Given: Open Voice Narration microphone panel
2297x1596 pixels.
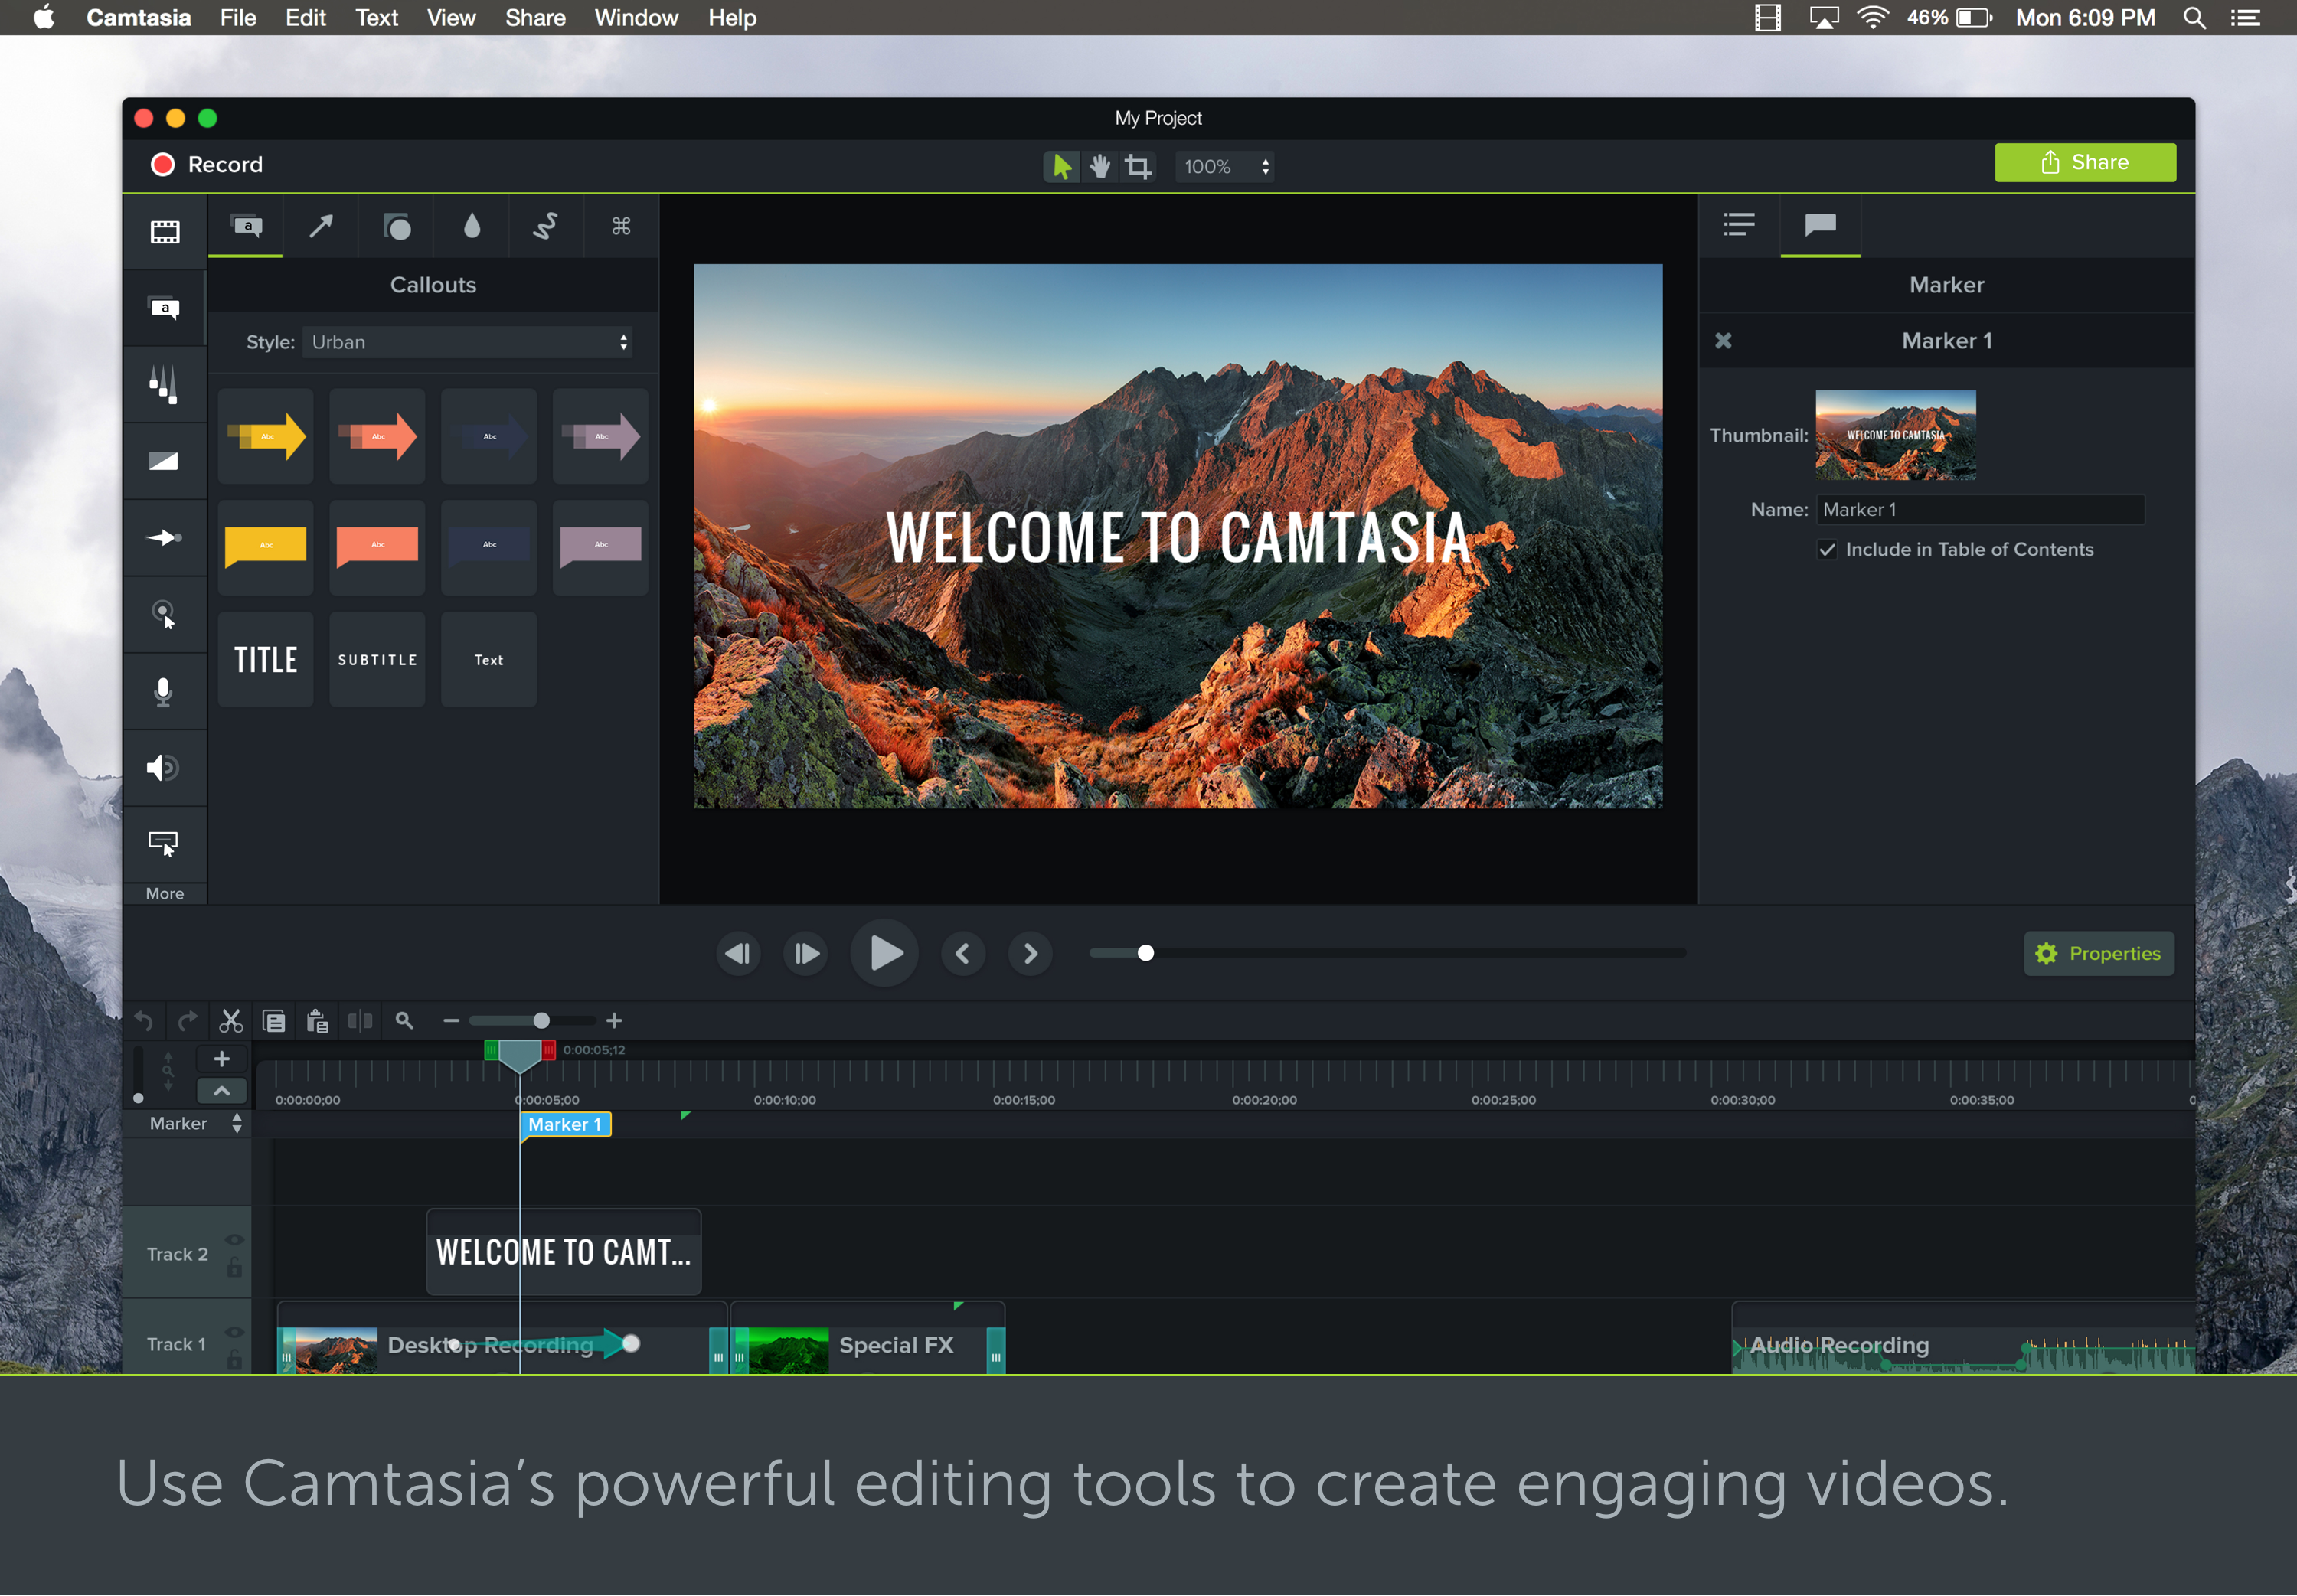Looking at the screenshot, I should tap(164, 691).
